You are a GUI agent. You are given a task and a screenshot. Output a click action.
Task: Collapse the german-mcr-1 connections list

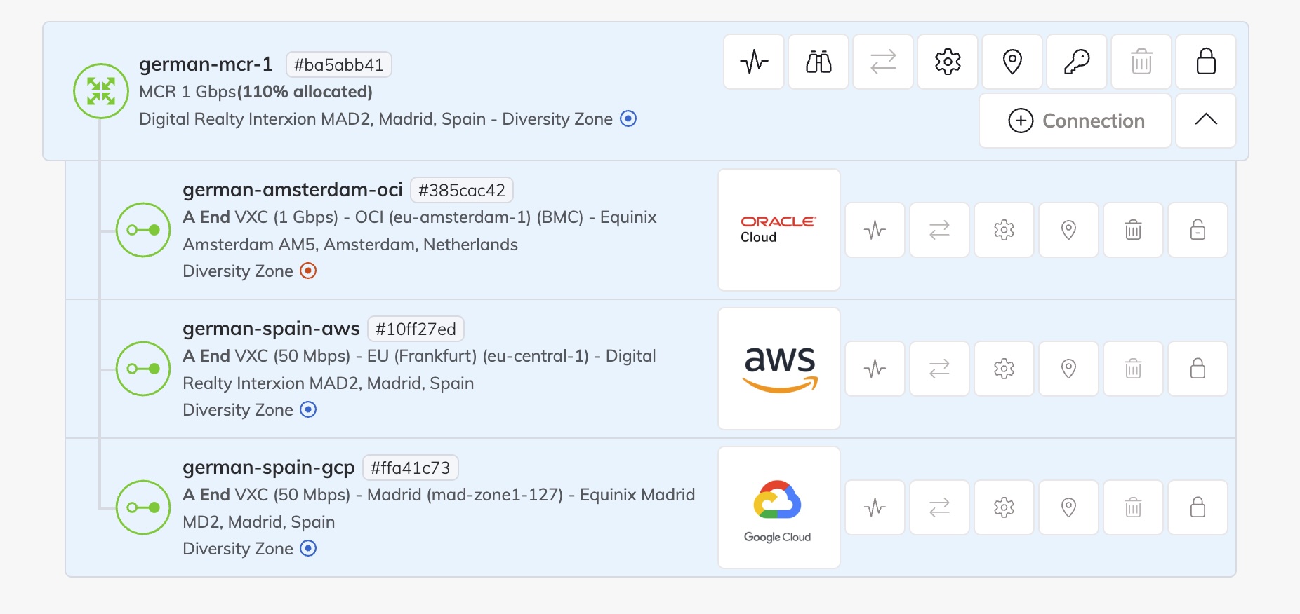(x=1205, y=121)
